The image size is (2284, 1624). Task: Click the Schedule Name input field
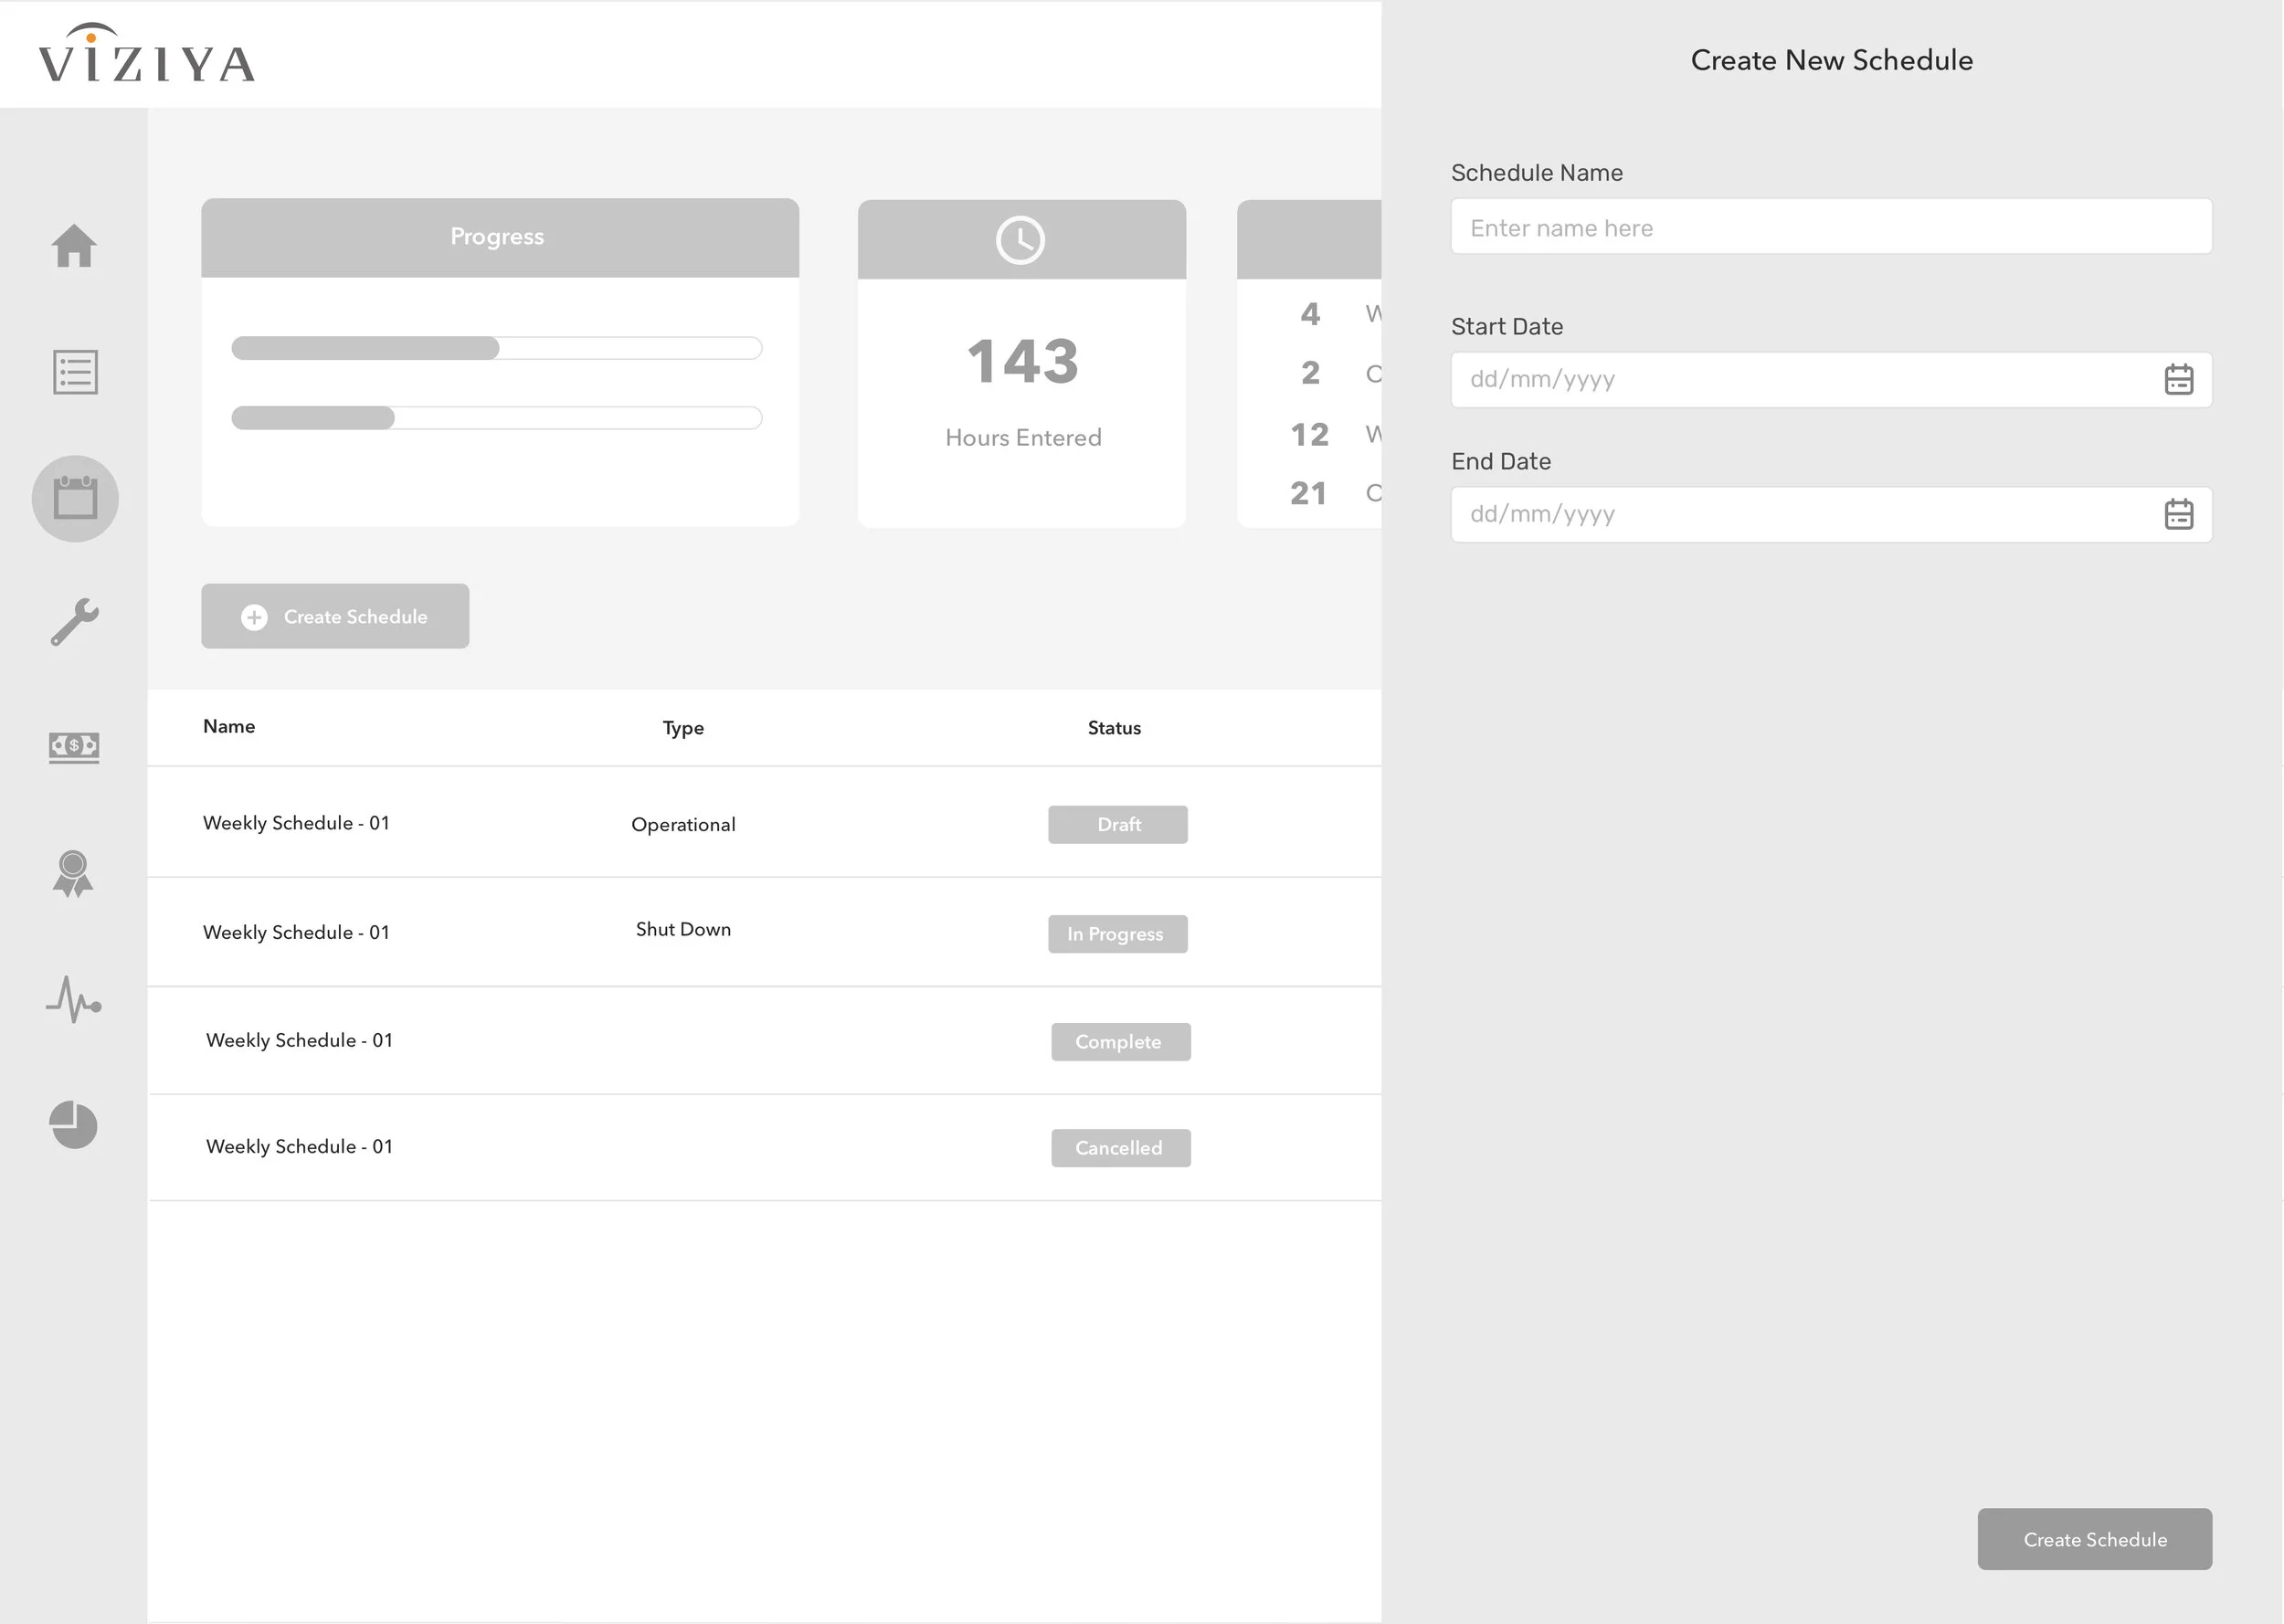(x=1830, y=227)
